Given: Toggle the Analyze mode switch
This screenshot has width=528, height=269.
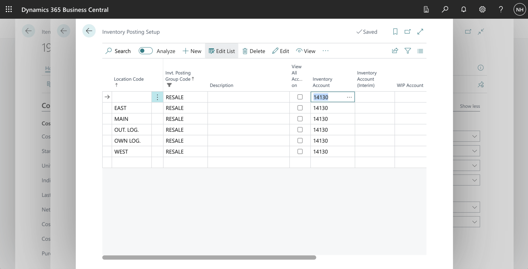Looking at the screenshot, I should 146,51.
